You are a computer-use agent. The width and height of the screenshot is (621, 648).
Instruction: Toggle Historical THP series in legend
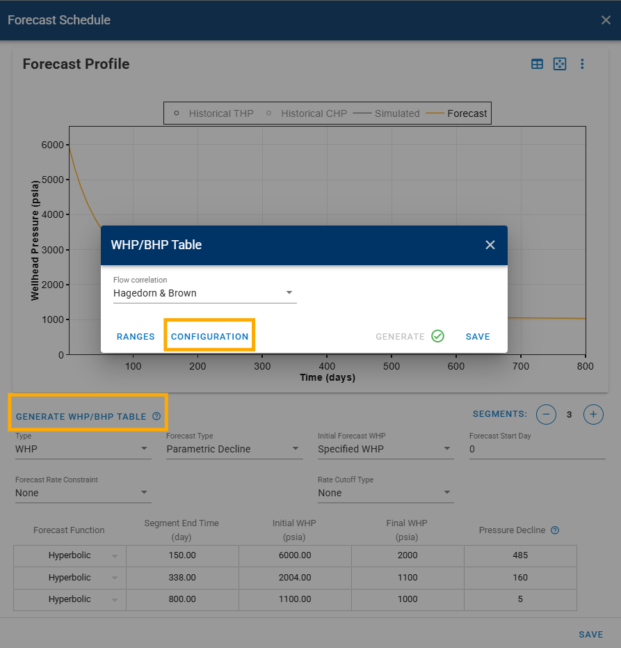click(214, 113)
